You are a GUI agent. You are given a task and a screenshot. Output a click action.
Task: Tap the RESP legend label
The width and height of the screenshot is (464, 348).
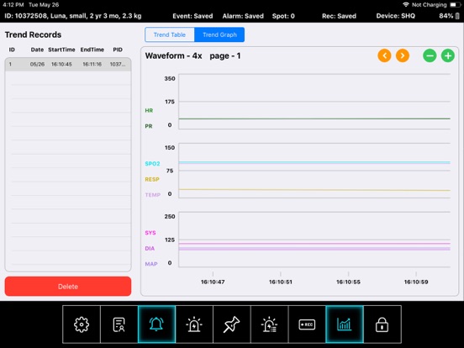[152, 179]
